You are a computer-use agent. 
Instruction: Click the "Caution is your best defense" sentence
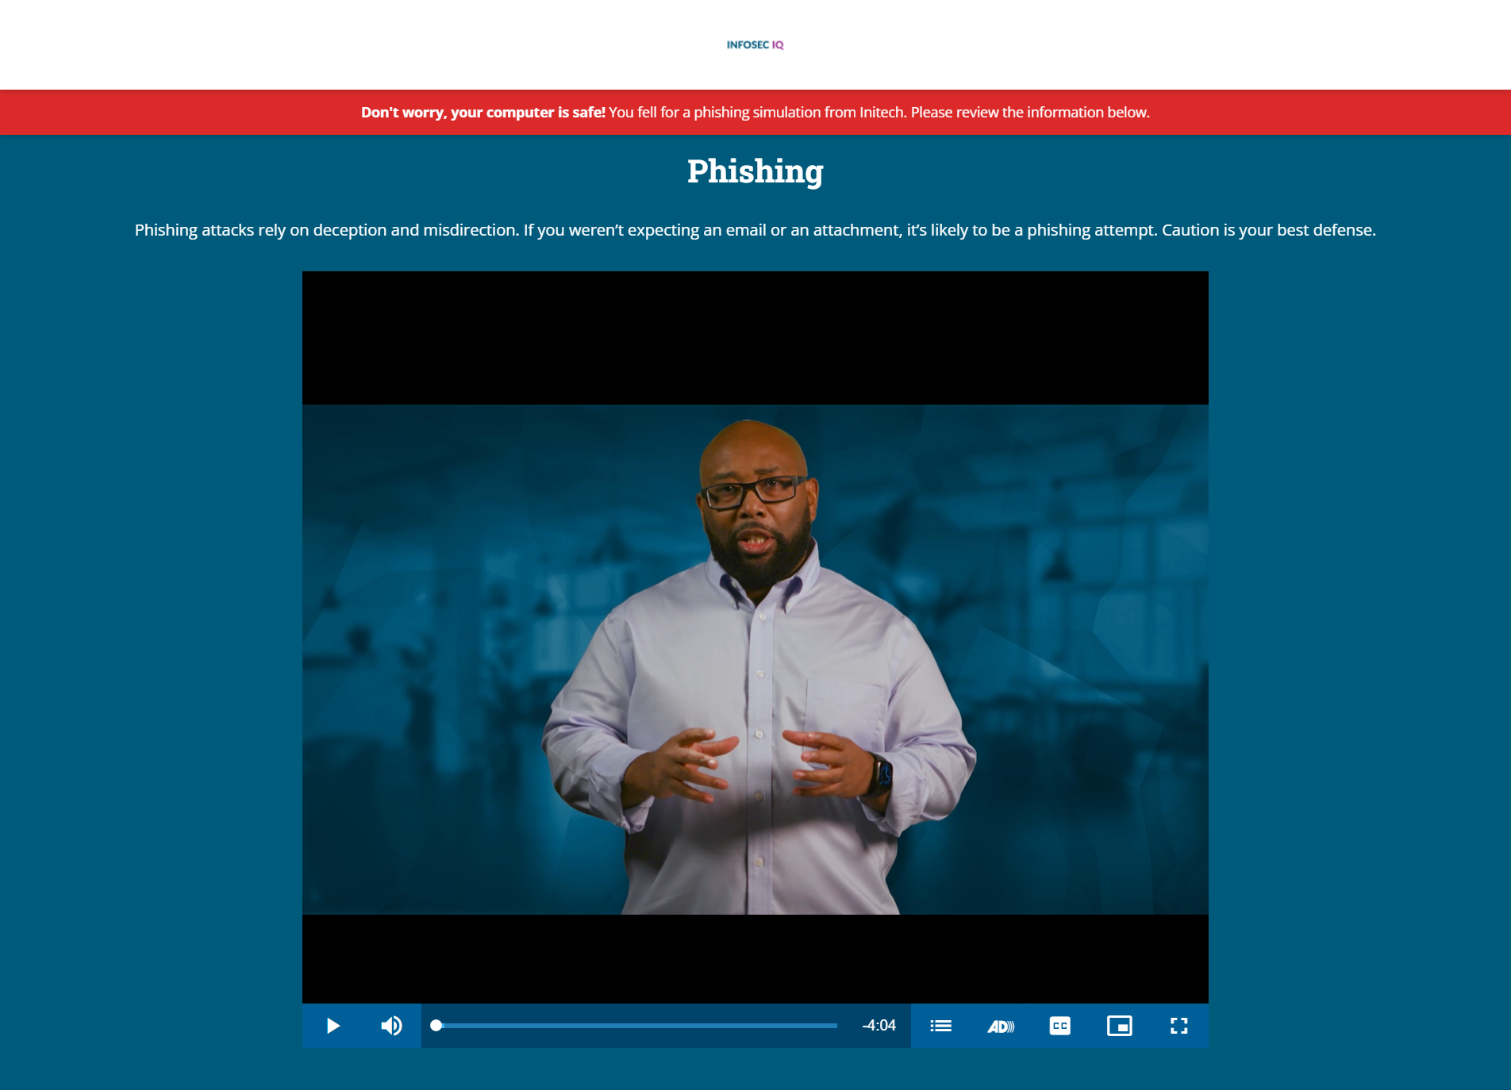(x=1268, y=230)
